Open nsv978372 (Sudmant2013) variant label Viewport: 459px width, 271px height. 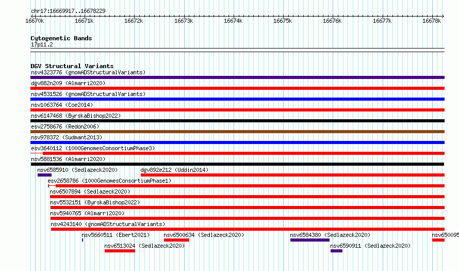[67, 137]
